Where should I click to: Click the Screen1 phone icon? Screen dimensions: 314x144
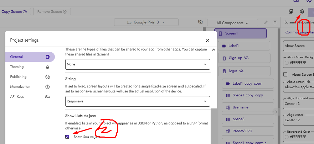point(220,33)
